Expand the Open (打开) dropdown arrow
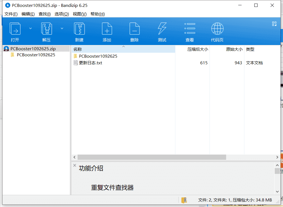This screenshot has height=207, width=283. [30, 28]
